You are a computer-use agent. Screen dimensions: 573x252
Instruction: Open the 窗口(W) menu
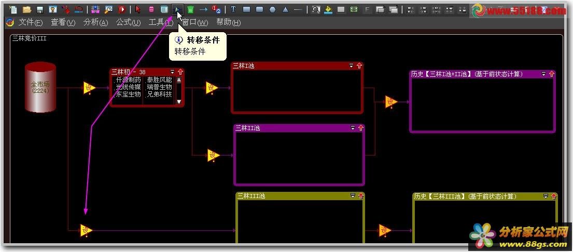click(195, 23)
